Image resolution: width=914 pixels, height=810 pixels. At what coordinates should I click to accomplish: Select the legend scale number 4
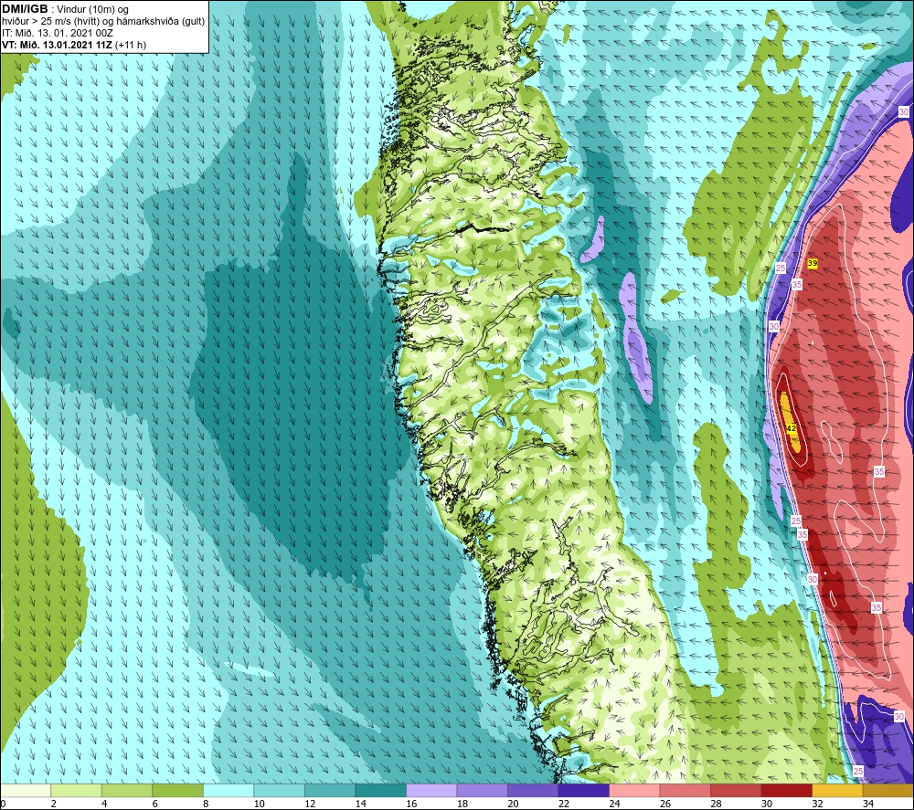click(x=104, y=804)
